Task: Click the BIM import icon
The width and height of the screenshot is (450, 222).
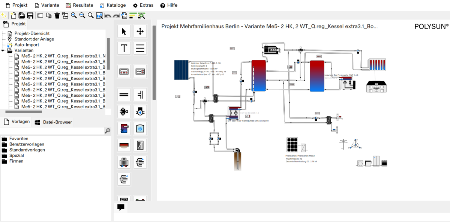Action: (x=124, y=15)
